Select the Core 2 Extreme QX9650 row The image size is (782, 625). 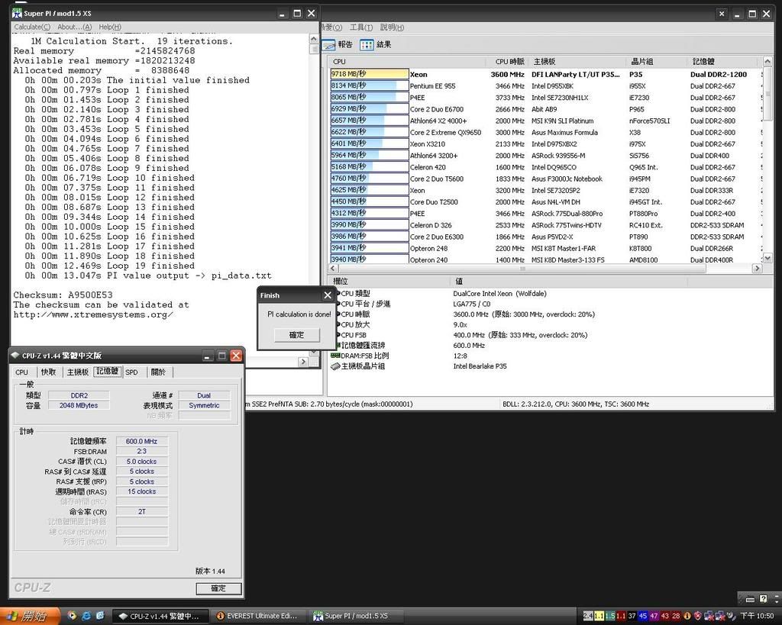(545, 133)
